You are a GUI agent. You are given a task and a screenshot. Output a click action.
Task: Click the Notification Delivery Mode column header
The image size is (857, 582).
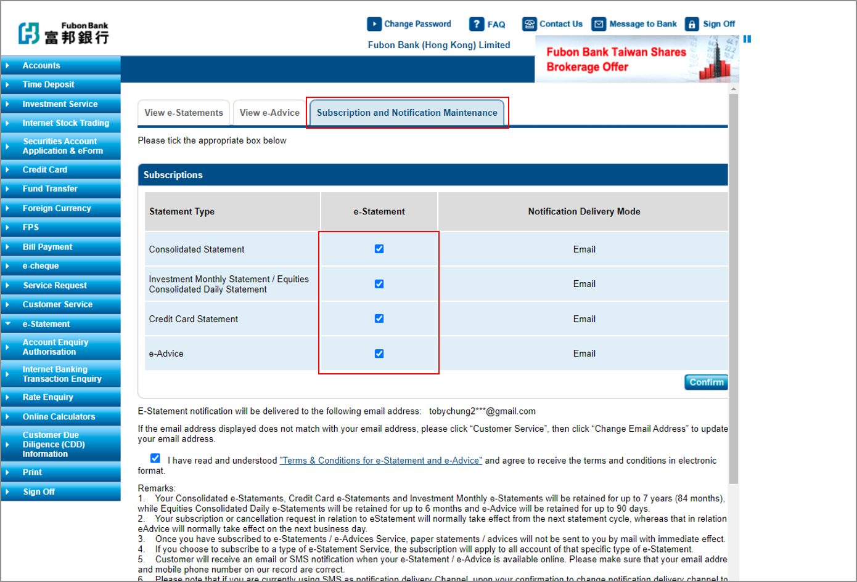click(x=584, y=211)
